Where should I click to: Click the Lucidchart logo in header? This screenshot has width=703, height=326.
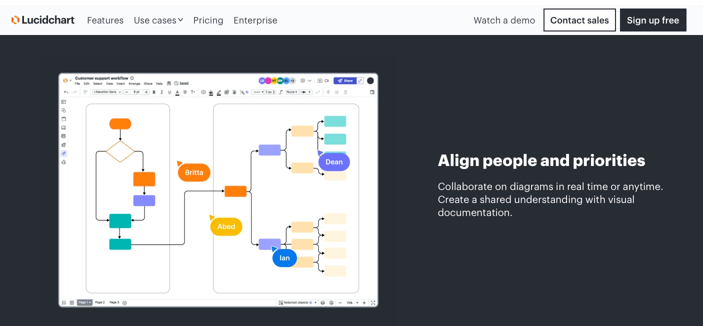[x=43, y=20]
